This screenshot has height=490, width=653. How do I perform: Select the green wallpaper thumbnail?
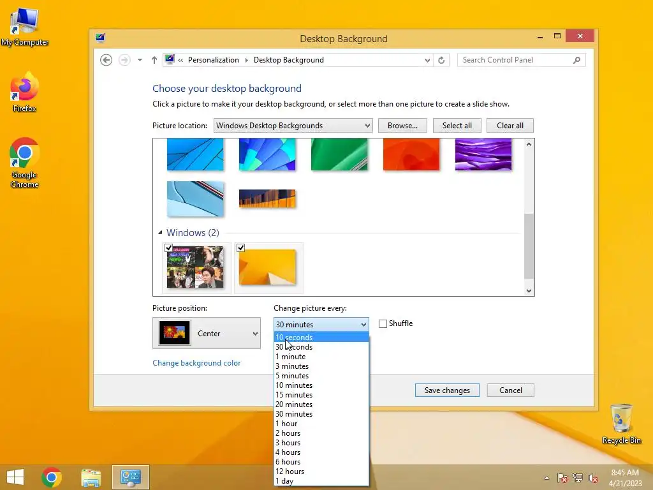(x=339, y=154)
